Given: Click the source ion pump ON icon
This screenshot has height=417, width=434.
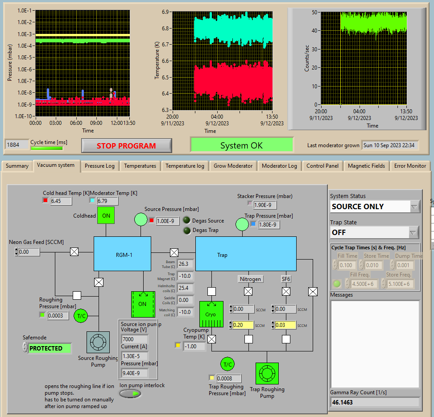Looking at the screenshot, I should (142, 304).
